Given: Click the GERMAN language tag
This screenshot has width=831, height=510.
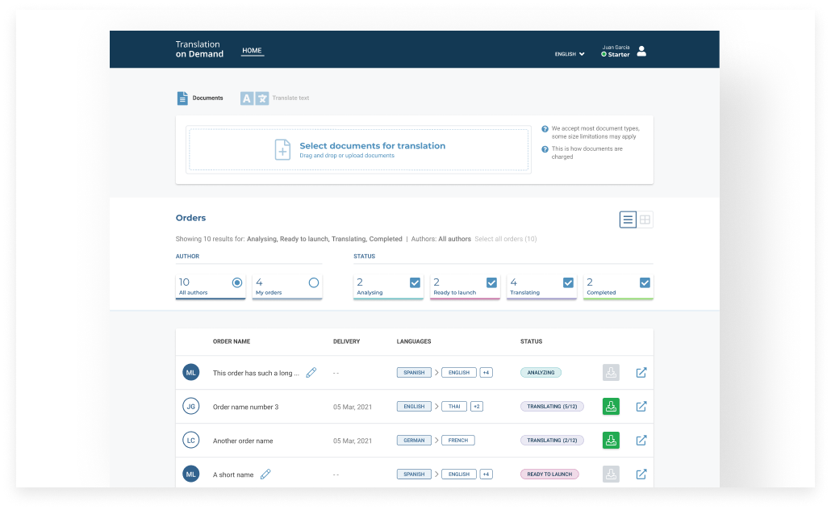Looking at the screenshot, I should point(414,441).
